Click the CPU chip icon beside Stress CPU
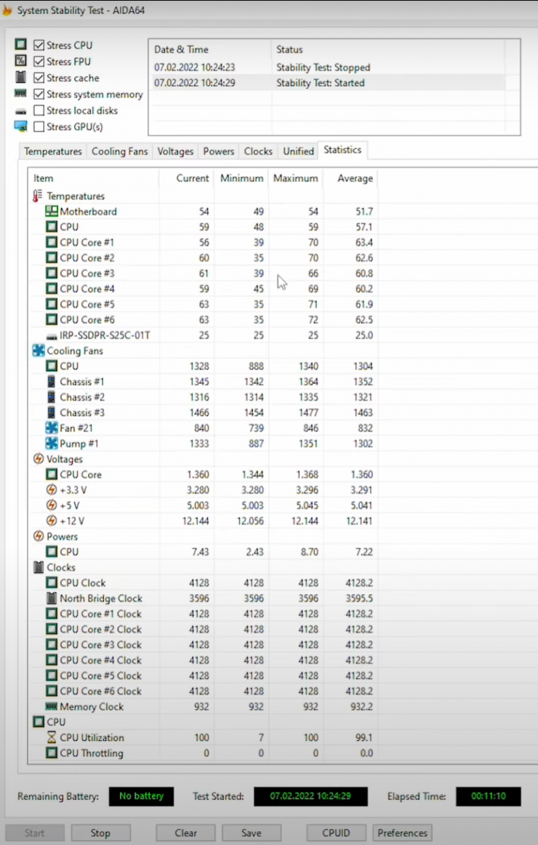Image resolution: width=538 pixels, height=845 pixels. [x=20, y=44]
